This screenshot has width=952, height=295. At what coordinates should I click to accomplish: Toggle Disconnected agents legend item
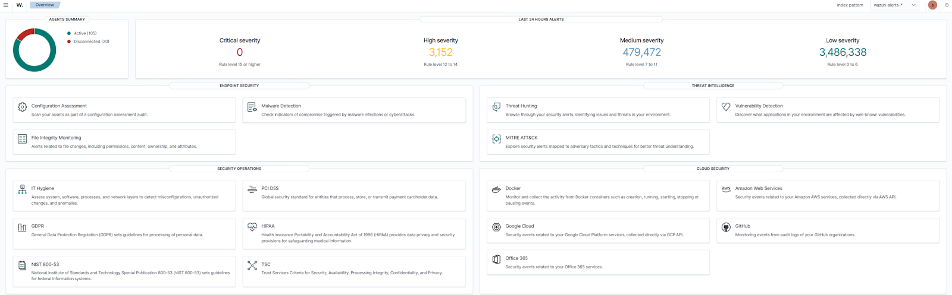90,42
